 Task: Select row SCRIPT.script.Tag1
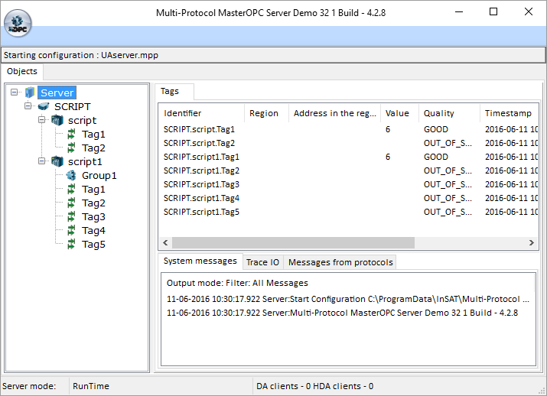[x=349, y=129]
